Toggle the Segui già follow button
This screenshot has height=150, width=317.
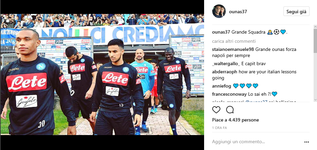[x=296, y=11]
